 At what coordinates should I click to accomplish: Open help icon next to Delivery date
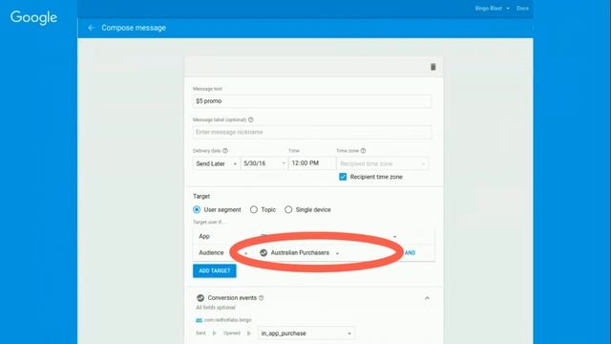(225, 151)
